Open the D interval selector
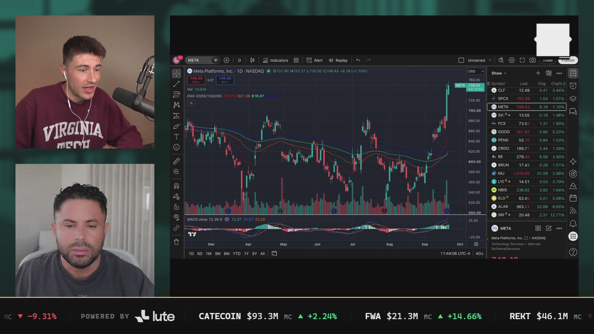594x334 pixels. [x=239, y=60]
